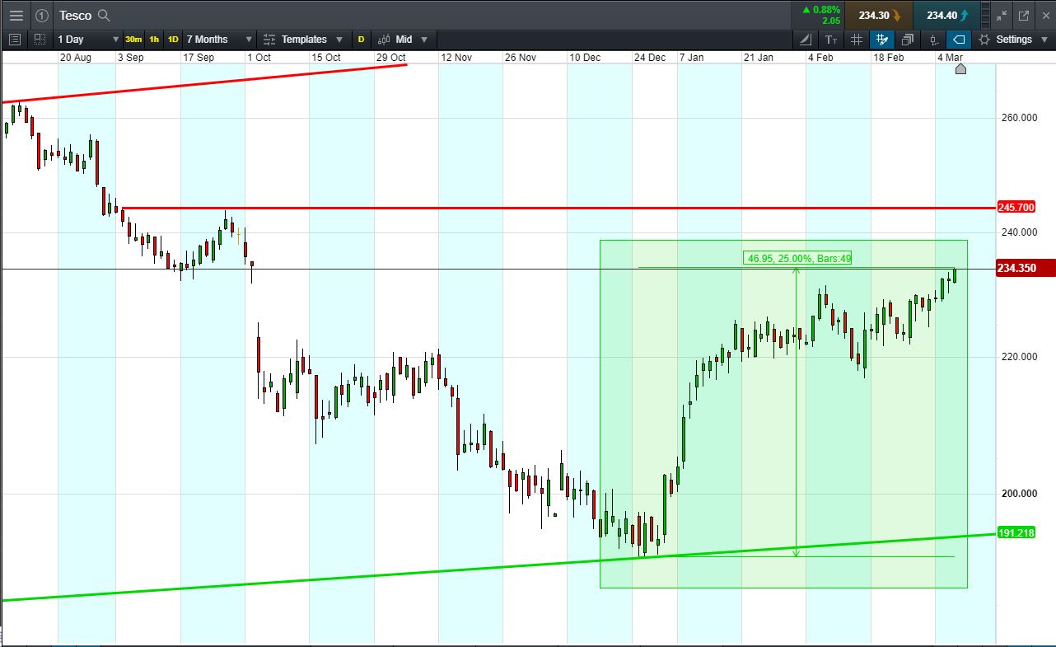Click the '240.000' price axis label
1056x647 pixels.
point(1019,232)
